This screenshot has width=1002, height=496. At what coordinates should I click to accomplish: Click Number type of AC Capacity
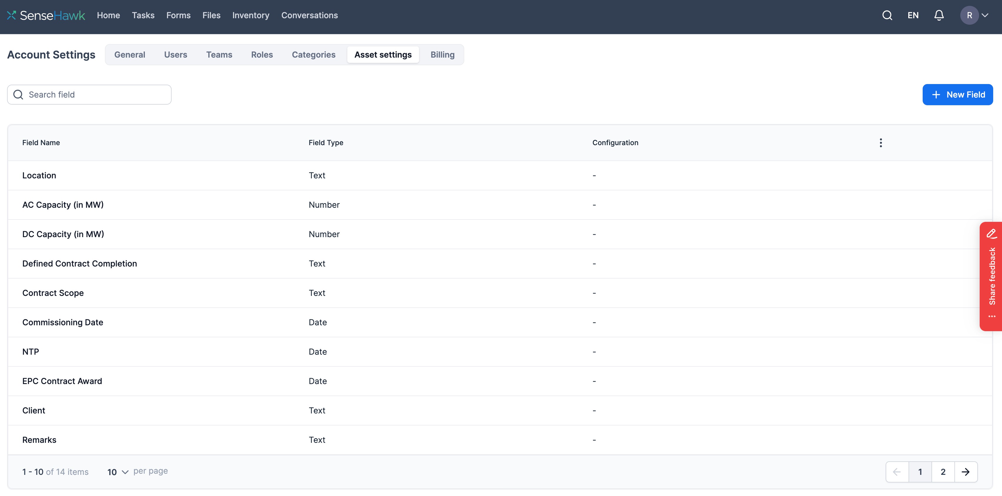tap(324, 205)
